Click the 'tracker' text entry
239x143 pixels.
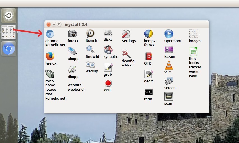coord(195,67)
